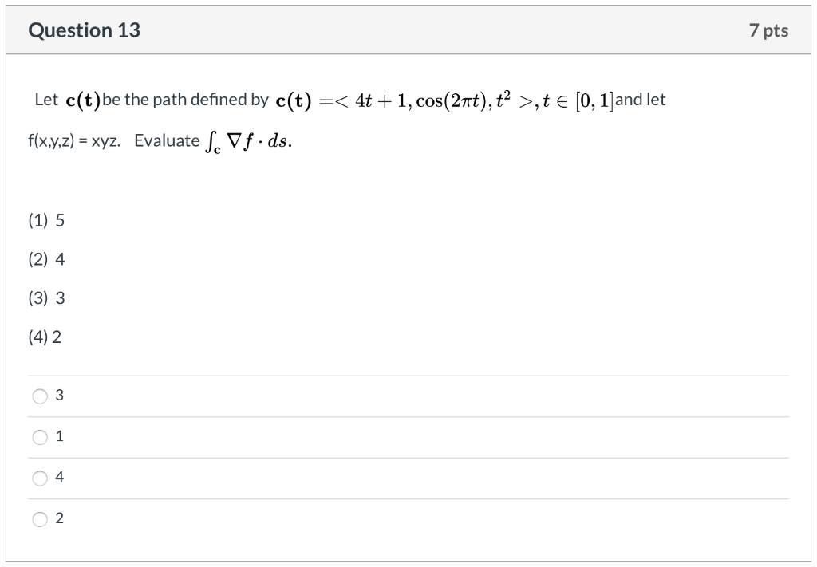Click the Question 13 header
The height and width of the screenshot is (567, 817).
pyautogui.click(x=84, y=30)
